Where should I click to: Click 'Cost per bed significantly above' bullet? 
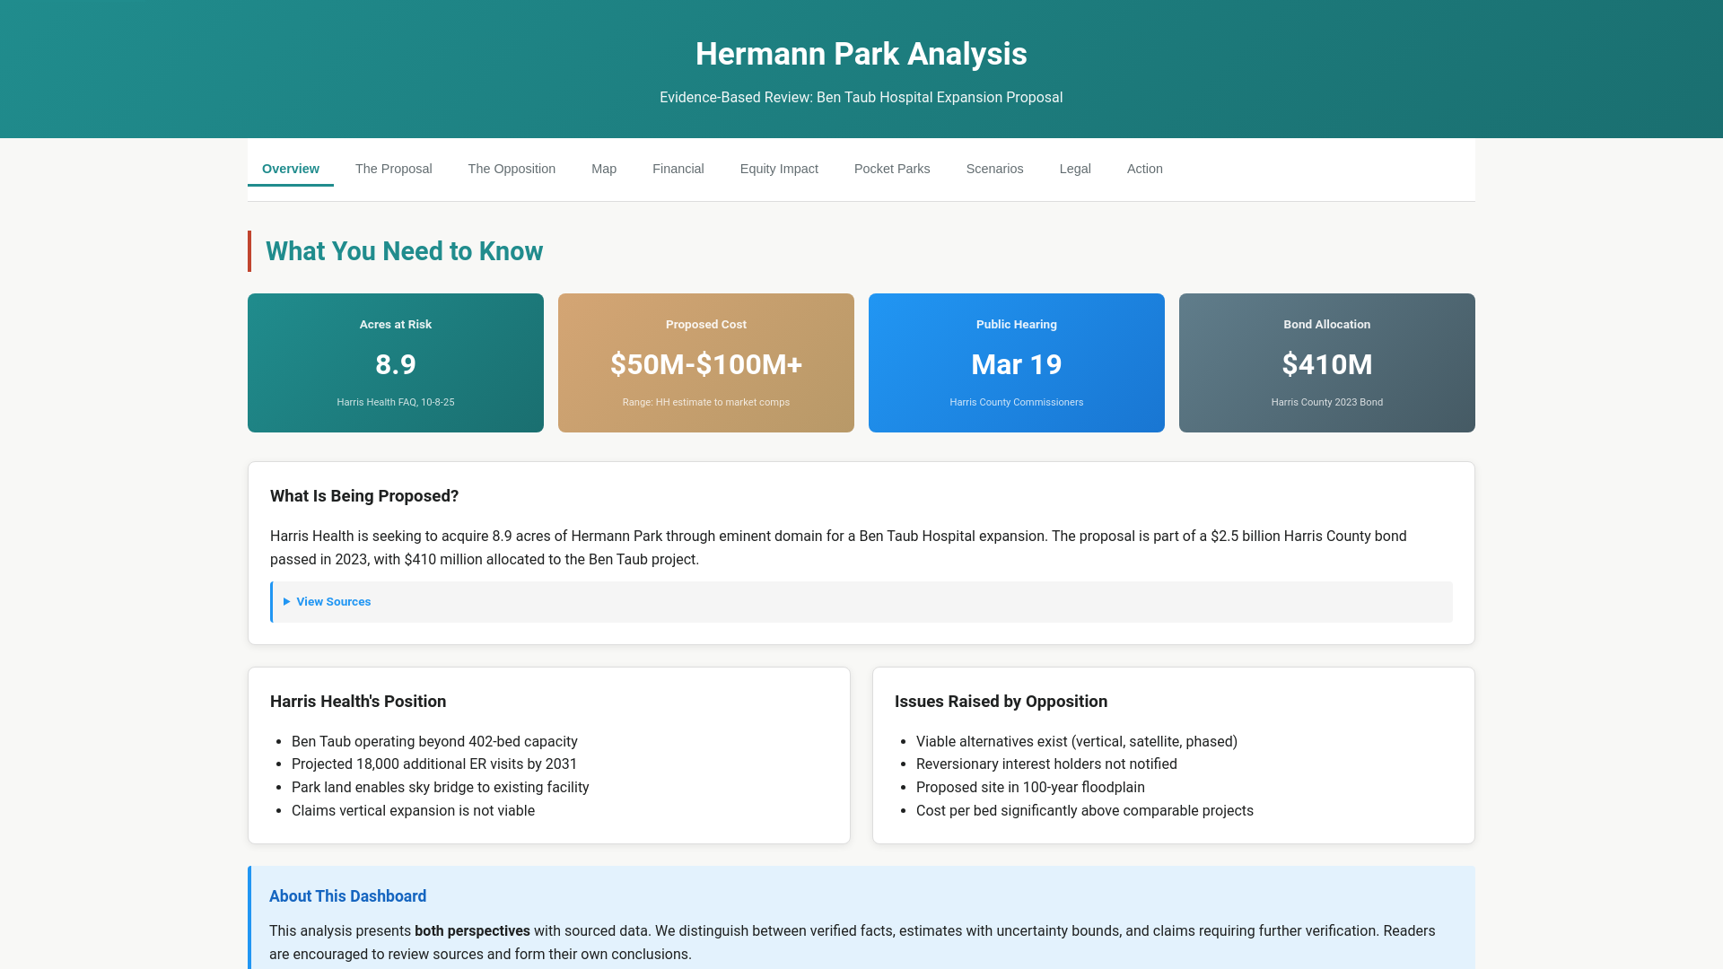coord(1085,811)
